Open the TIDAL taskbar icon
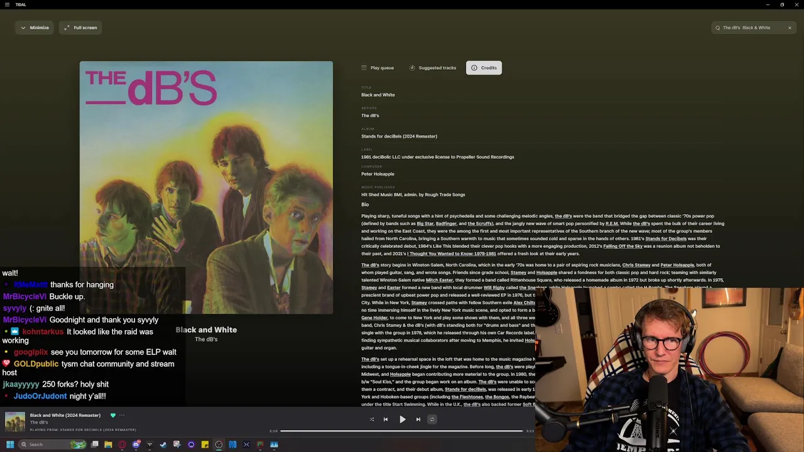This screenshot has height=452, width=804. pyautogui.click(x=149, y=444)
